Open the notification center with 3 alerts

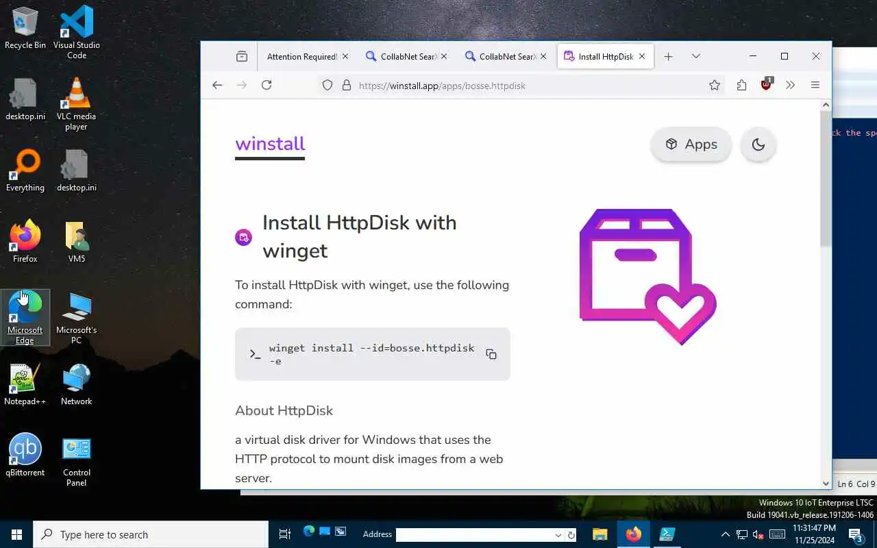pyautogui.click(x=856, y=535)
